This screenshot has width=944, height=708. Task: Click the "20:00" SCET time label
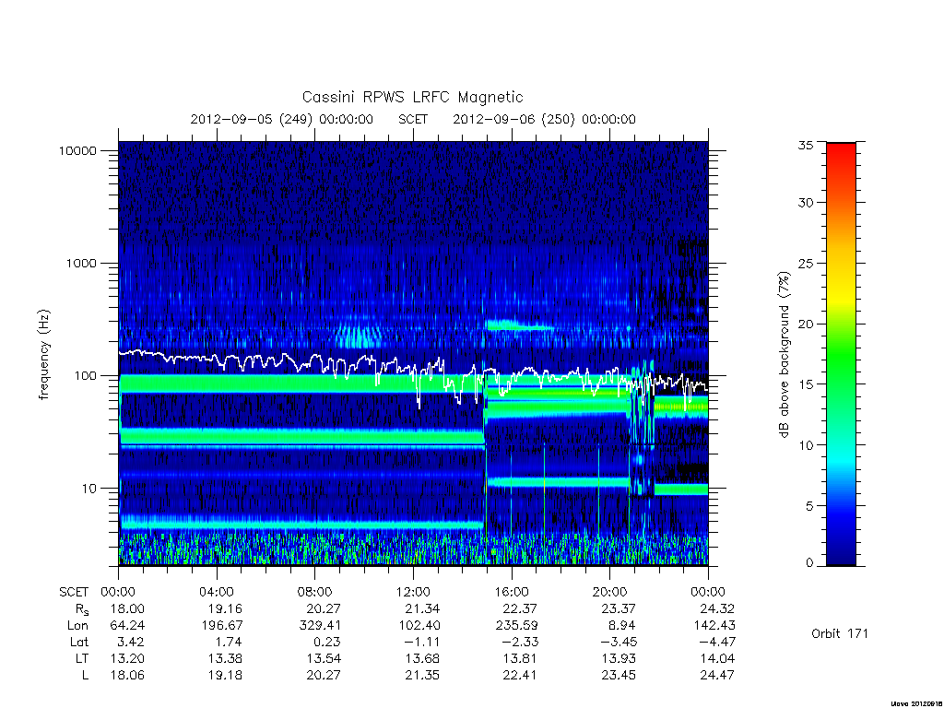[x=610, y=593]
